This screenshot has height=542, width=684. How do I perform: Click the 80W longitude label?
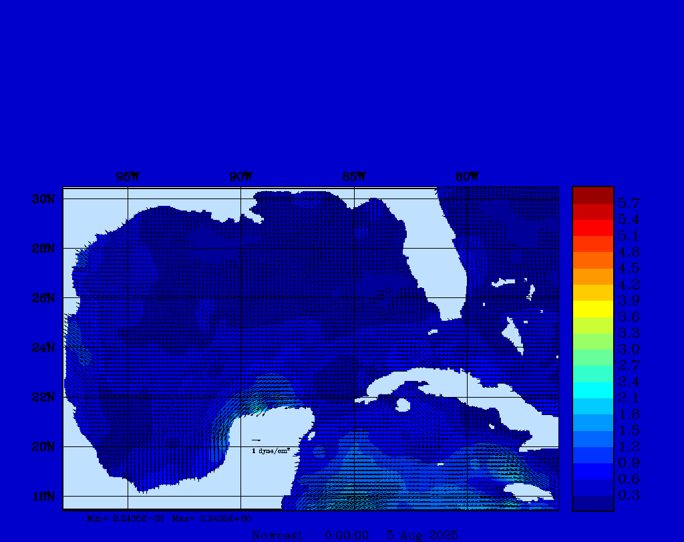tap(467, 177)
